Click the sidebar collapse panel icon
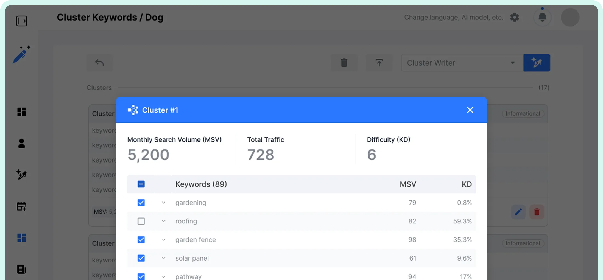This screenshot has width=603, height=280. [21, 21]
